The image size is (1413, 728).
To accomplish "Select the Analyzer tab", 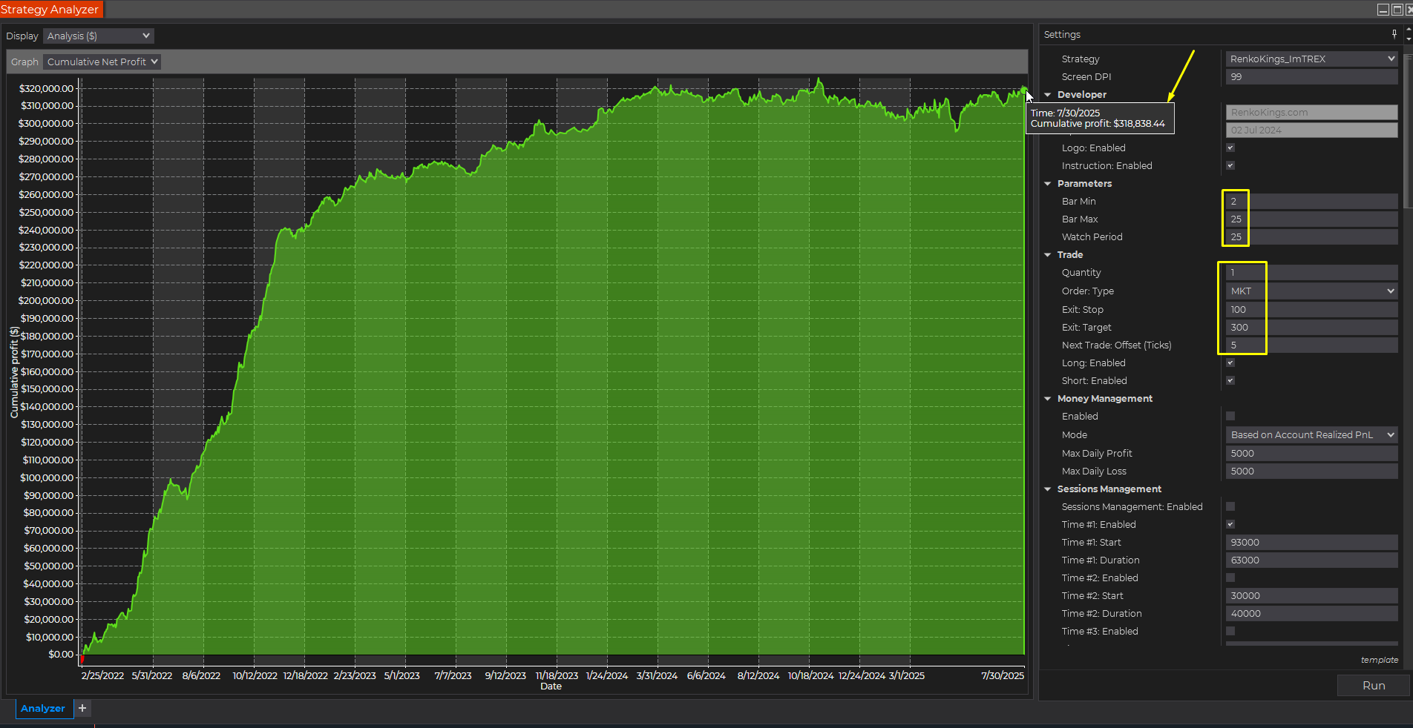I will [x=43, y=709].
